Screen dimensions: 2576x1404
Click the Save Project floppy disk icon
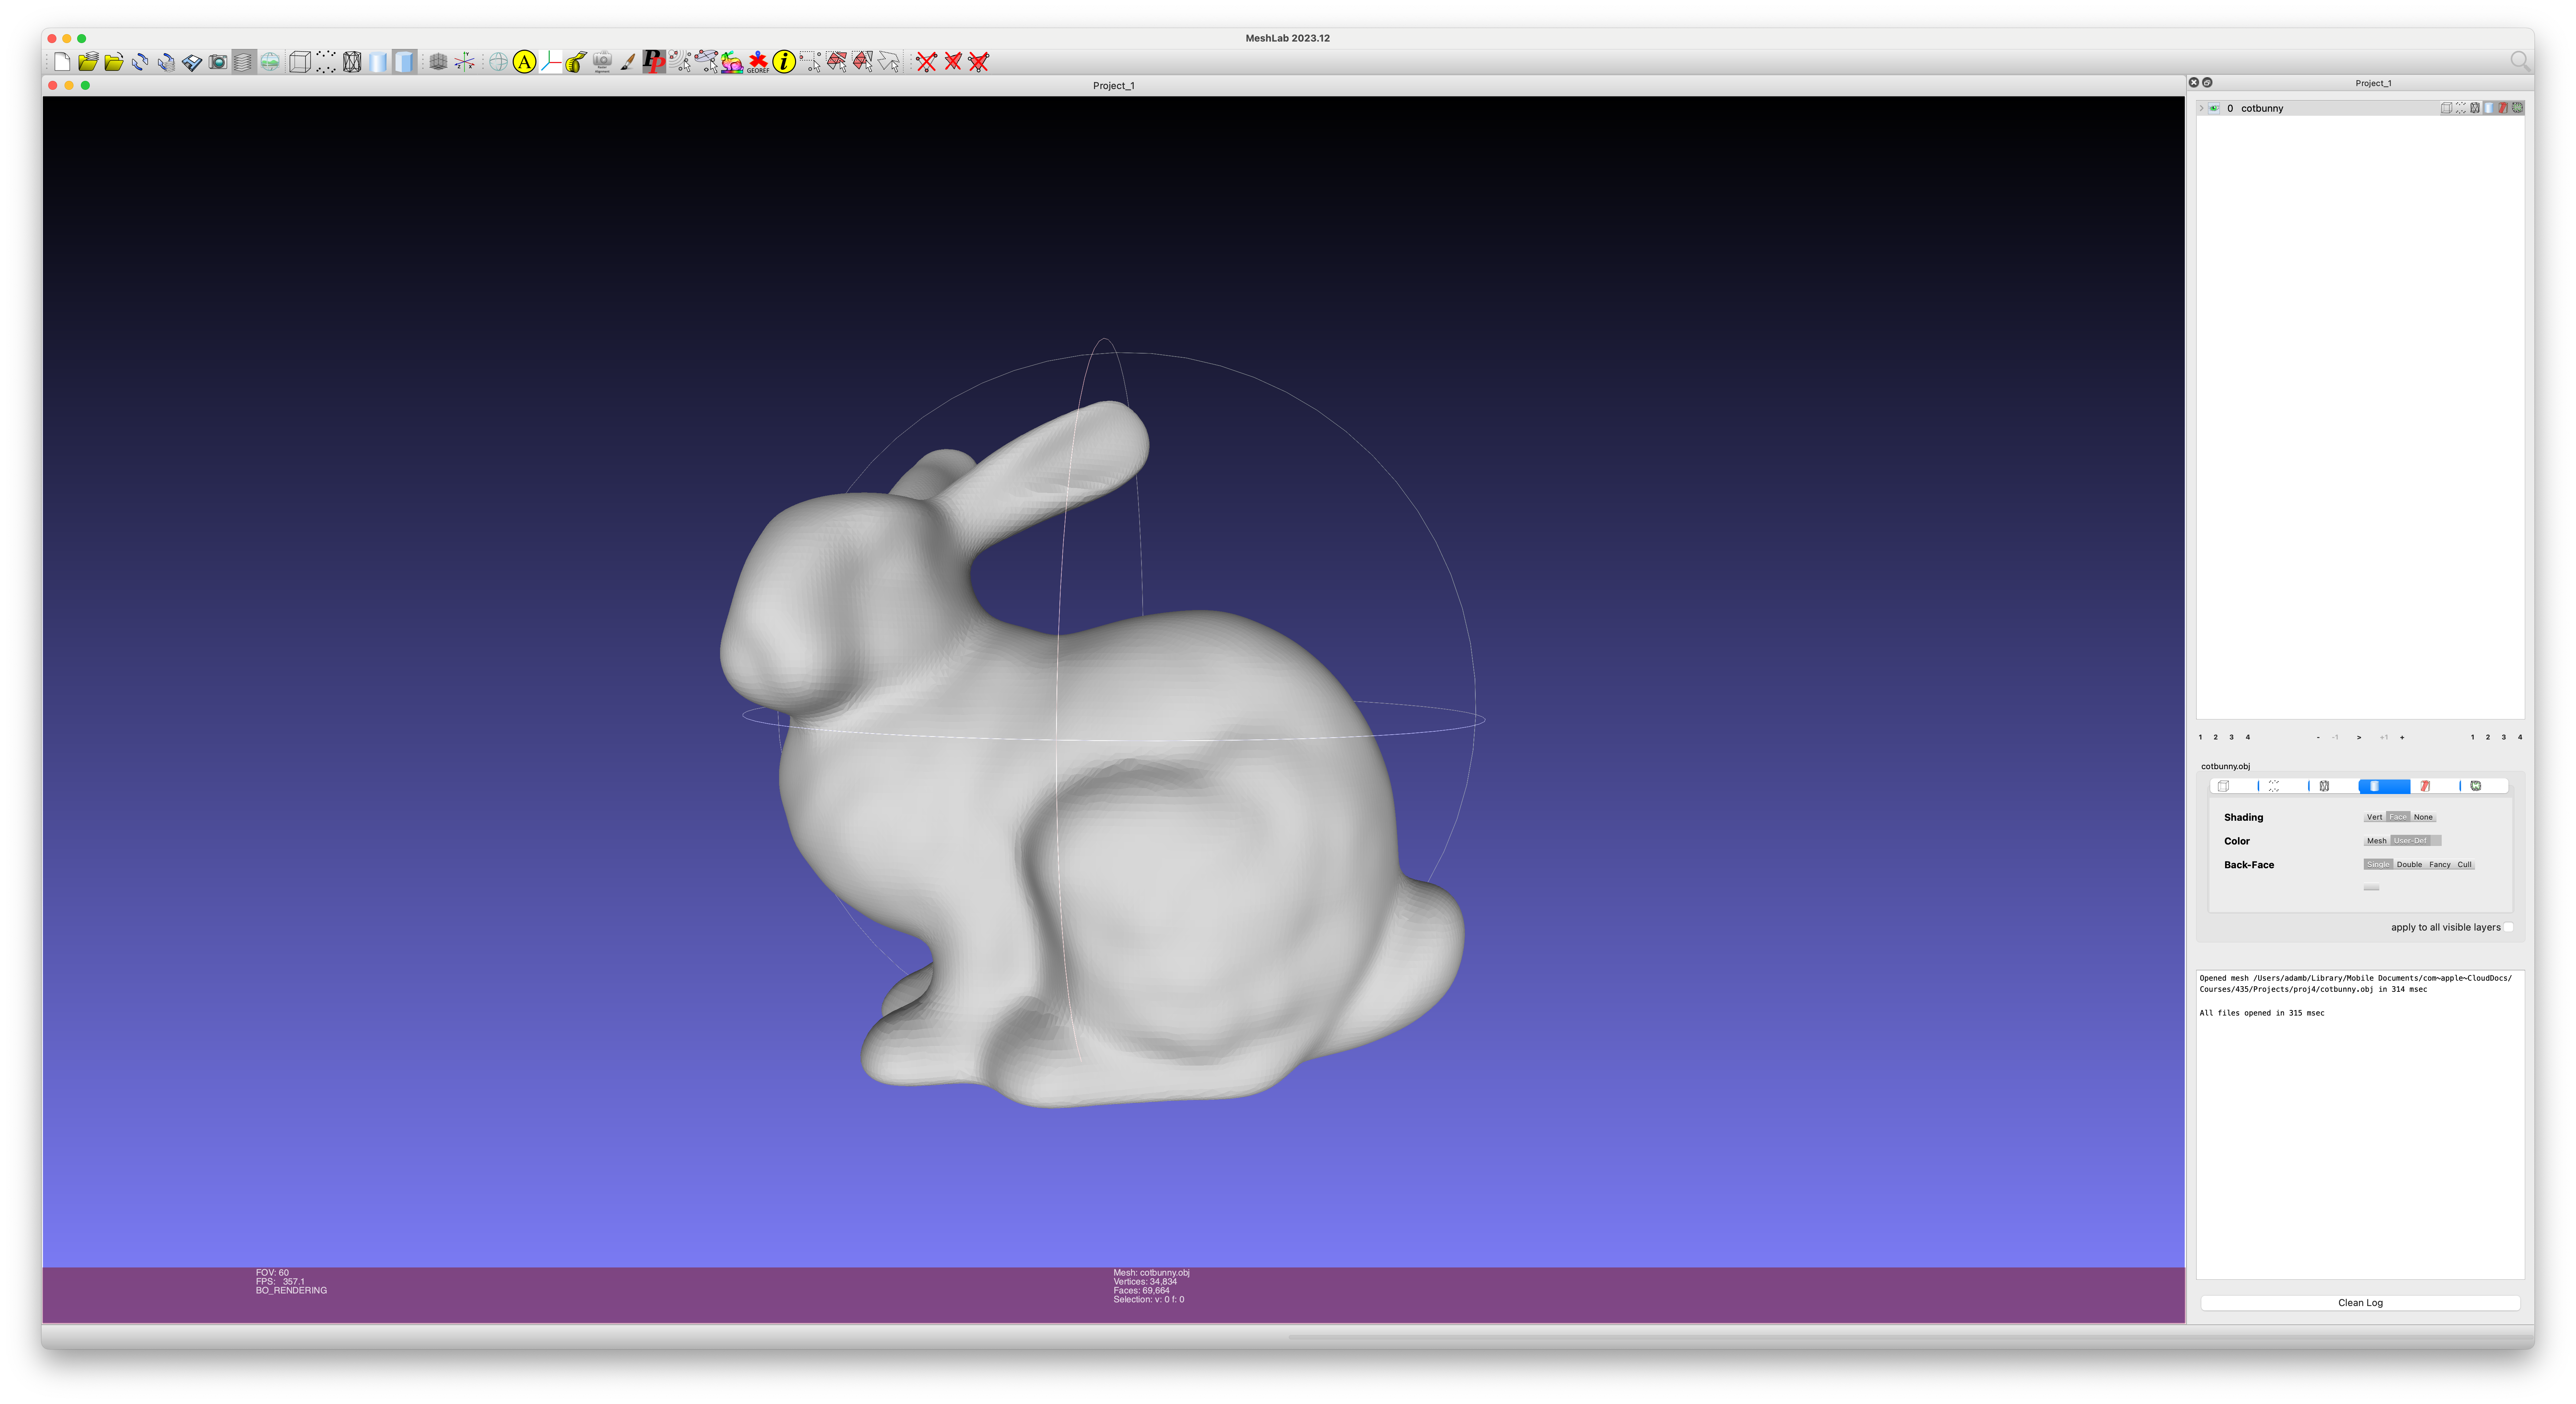point(192,62)
